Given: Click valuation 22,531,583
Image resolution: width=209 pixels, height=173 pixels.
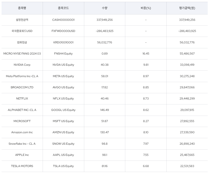Looking at the screenshot, I should point(187,166).
